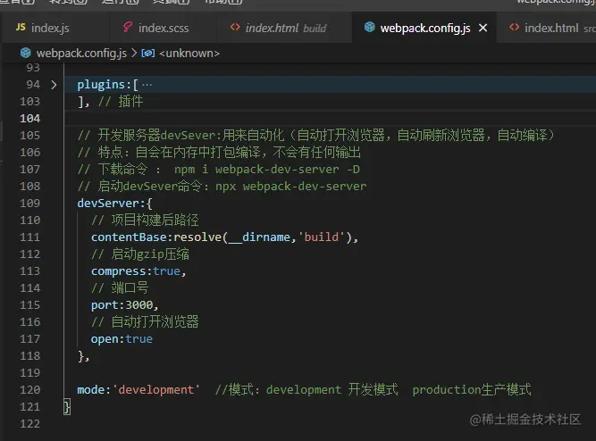This screenshot has width=596, height=441.
Task: Click webpack icon in breadcrumb bar
Action: click(x=26, y=53)
